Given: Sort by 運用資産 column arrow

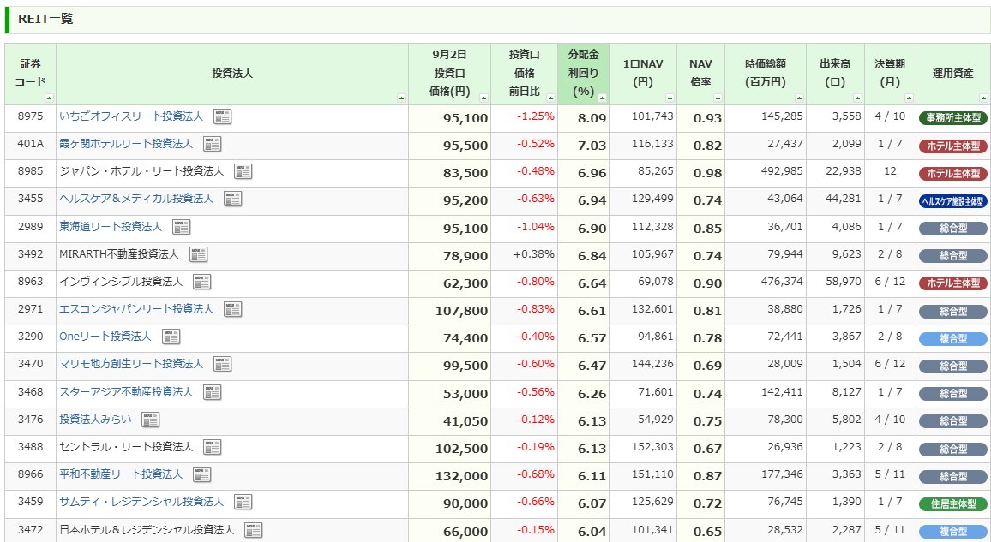Looking at the screenshot, I should pyautogui.click(x=982, y=98).
